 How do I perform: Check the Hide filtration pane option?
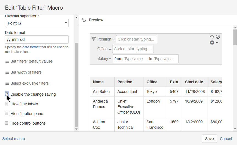pyautogui.click(x=7, y=114)
